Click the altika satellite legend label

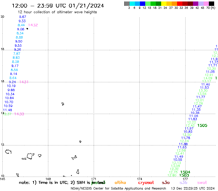(x=120, y=182)
